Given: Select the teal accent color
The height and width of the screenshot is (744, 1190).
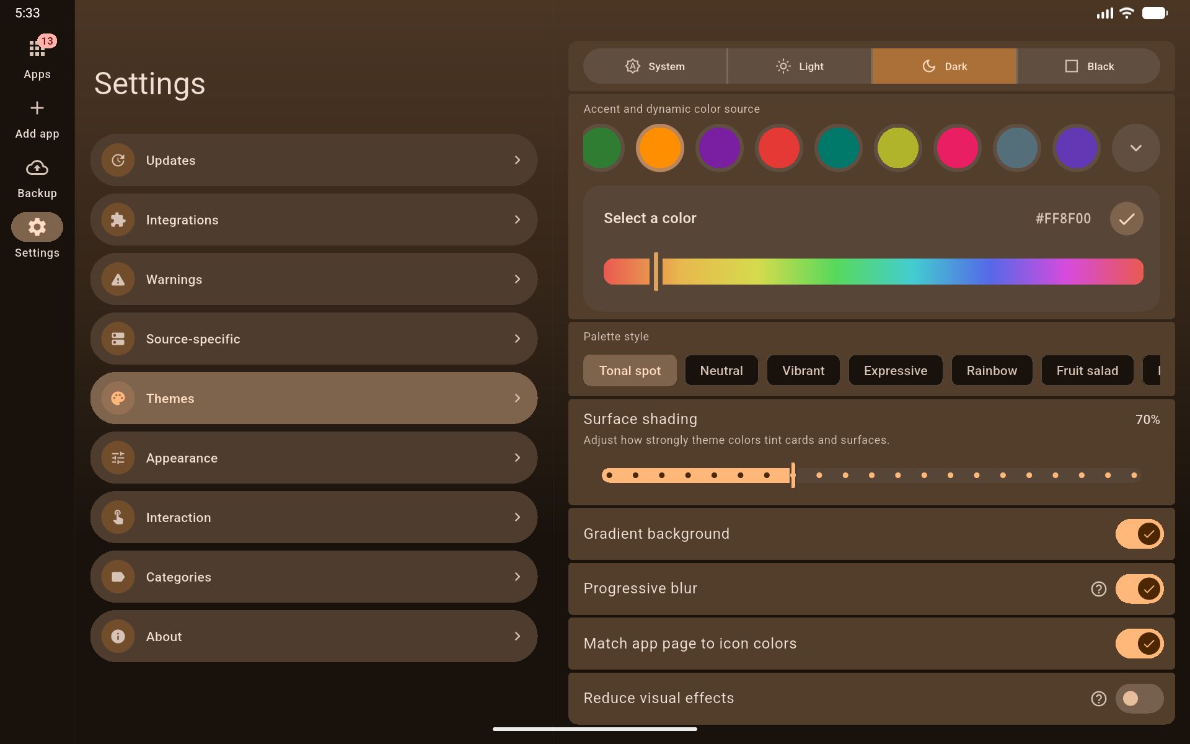Looking at the screenshot, I should coord(838,148).
